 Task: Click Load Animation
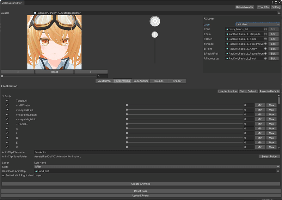(228, 91)
